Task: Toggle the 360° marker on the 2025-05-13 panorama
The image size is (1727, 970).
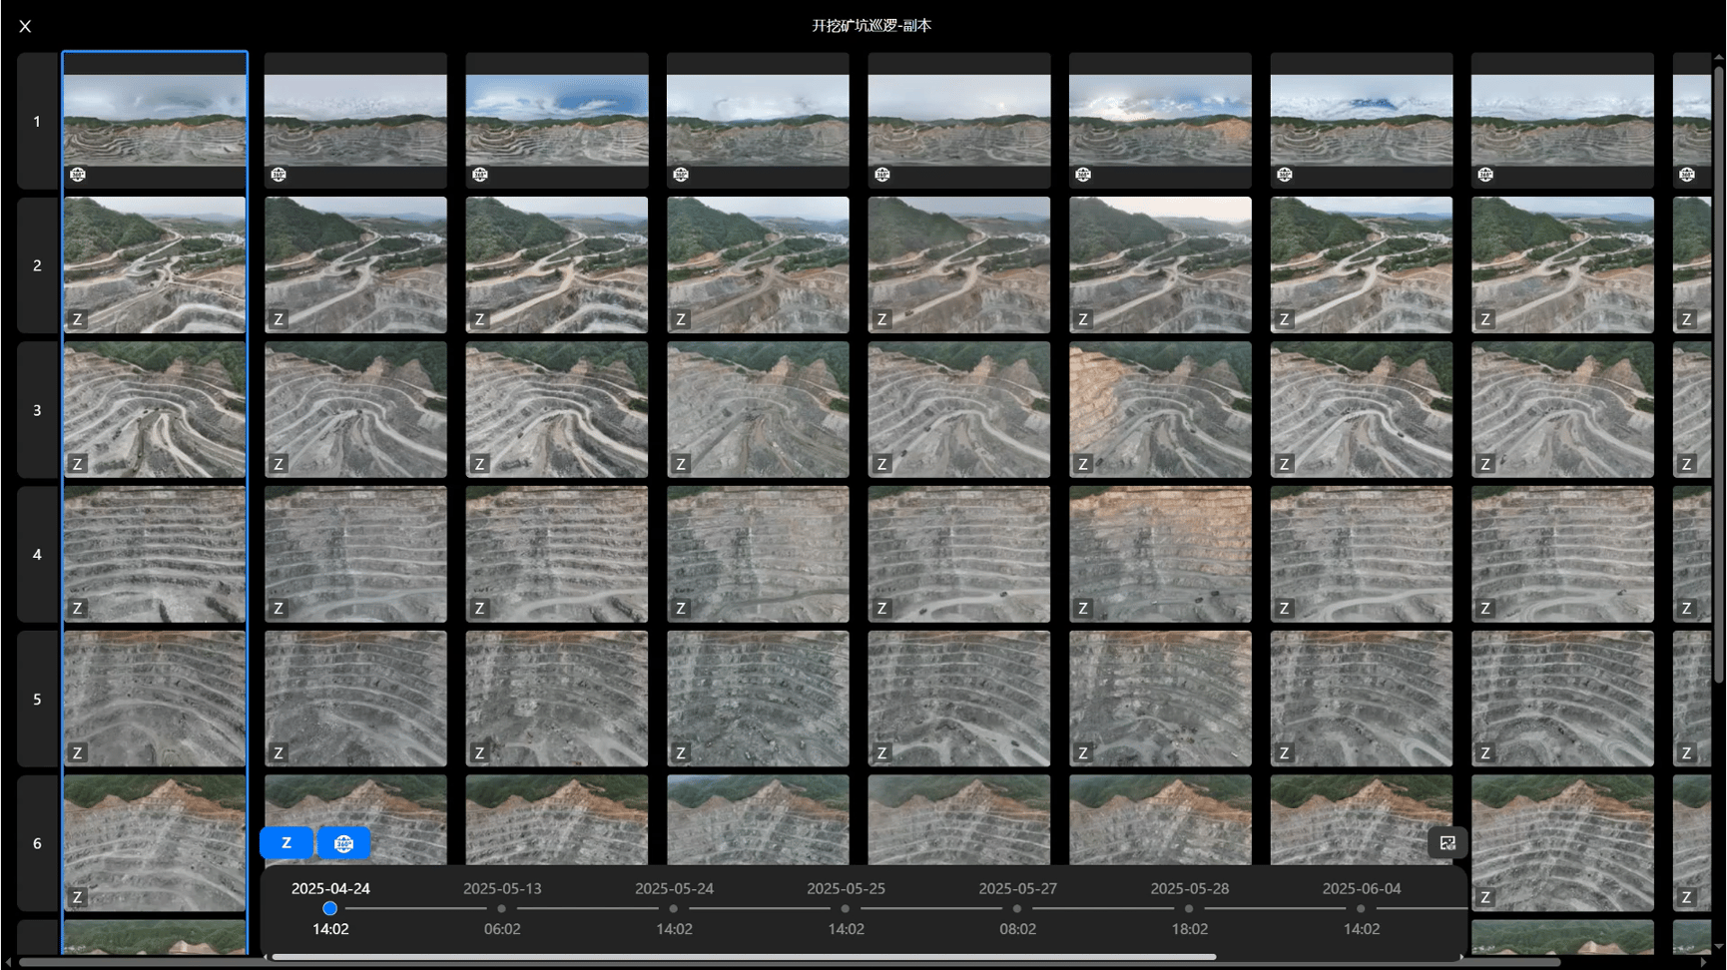Action: [x=279, y=174]
